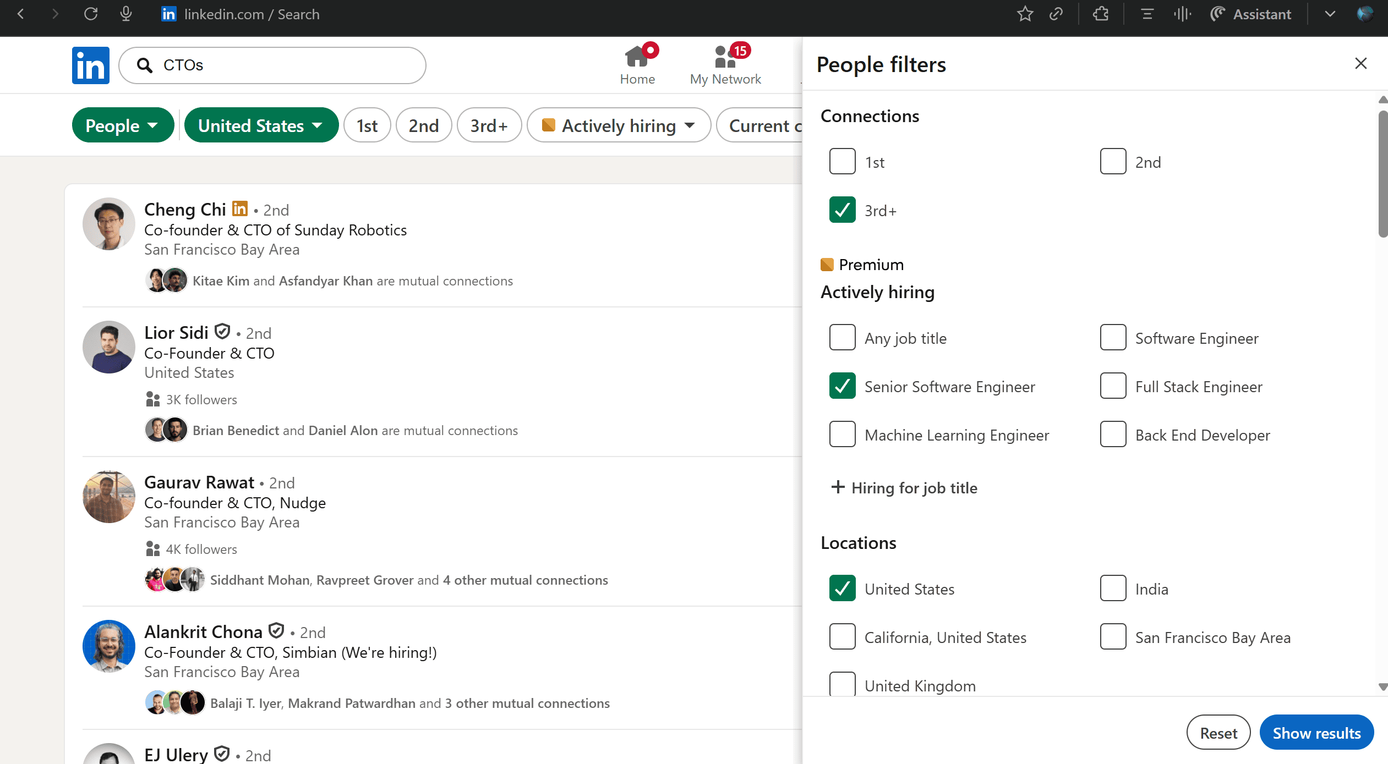Select the 1st connections filter pill

pos(367,125)
